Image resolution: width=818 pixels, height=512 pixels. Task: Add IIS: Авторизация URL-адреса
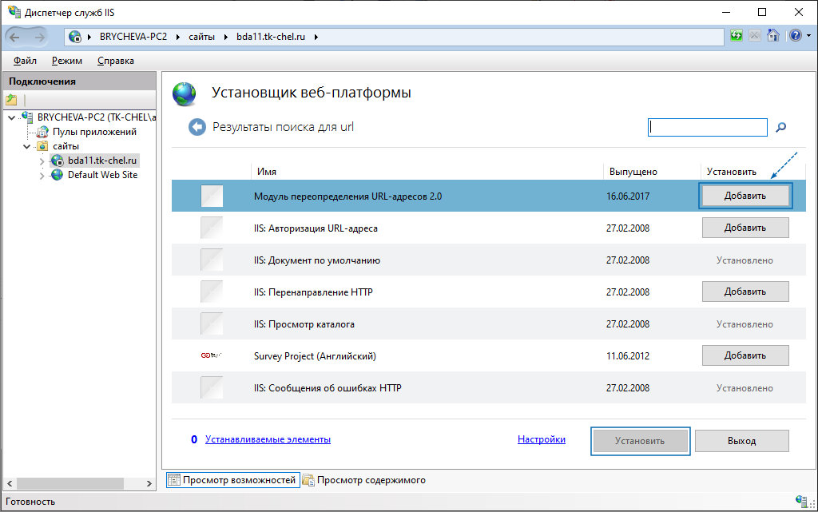click(745, 228)
